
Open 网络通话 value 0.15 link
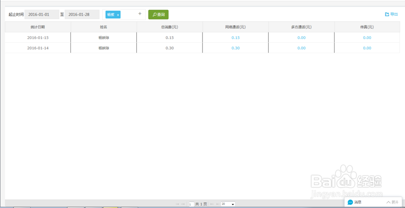(236, 38)
